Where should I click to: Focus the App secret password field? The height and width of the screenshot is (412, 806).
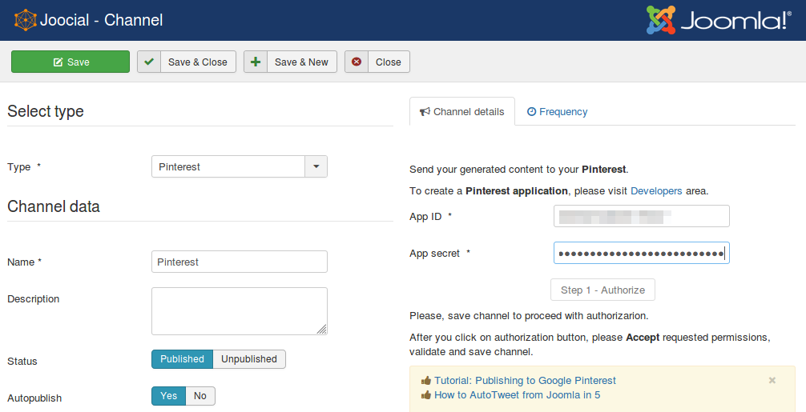click(642, 253)
